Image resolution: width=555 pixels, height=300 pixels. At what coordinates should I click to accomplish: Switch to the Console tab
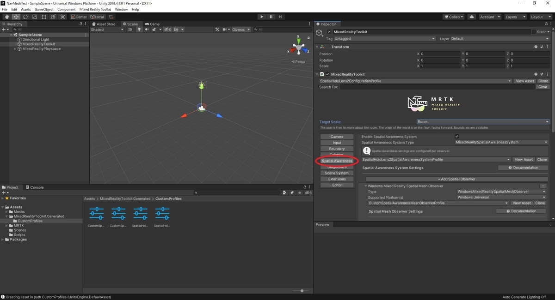pos(35,187)
